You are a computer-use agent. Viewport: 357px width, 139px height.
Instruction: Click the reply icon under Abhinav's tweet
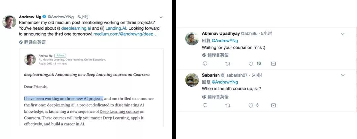tap(205, 63)
